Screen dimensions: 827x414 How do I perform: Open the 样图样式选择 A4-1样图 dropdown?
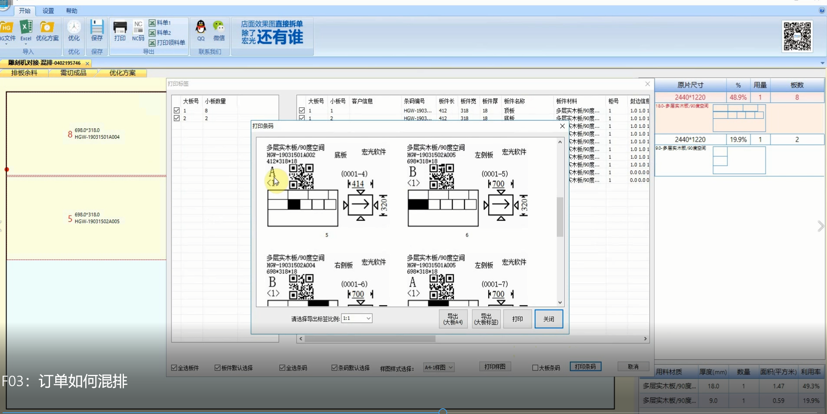(x=439, y=367)
